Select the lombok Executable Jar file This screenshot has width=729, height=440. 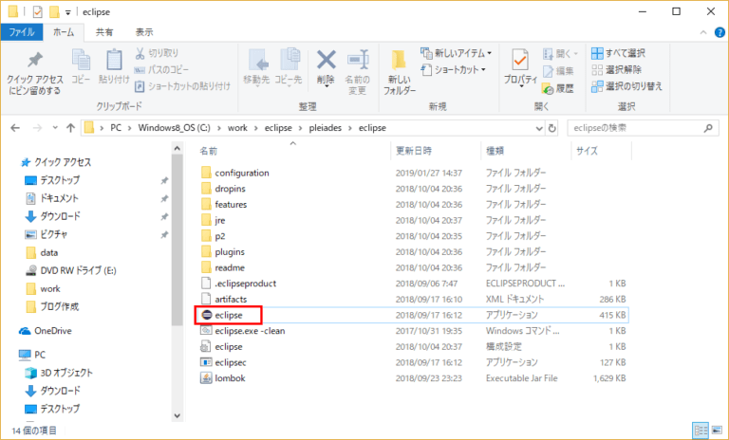pyautogui.click(x=231, y=377)
